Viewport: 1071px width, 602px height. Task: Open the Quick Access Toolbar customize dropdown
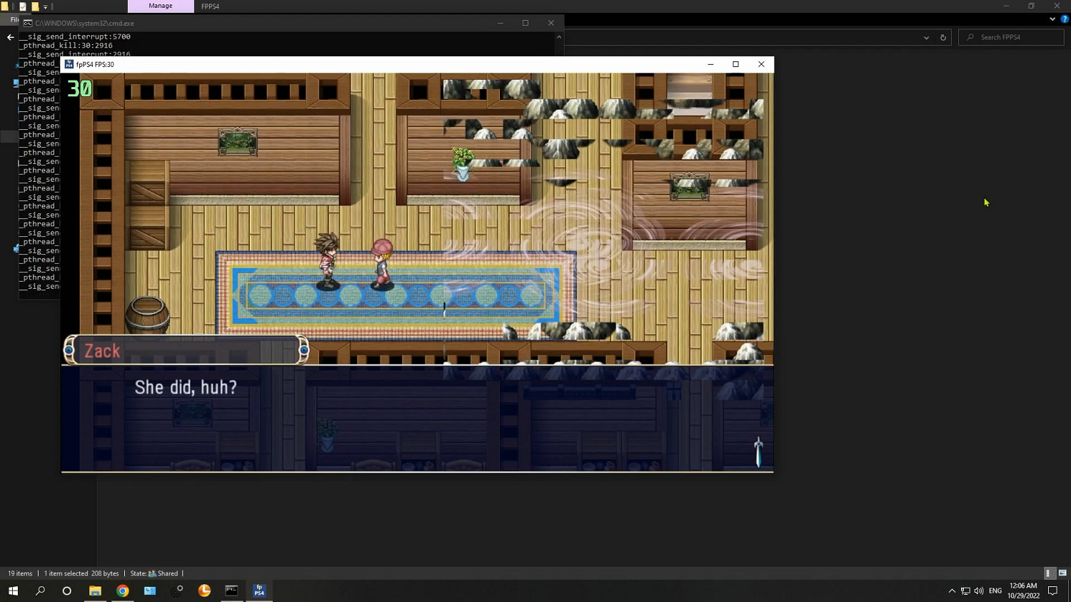point(46,6)
